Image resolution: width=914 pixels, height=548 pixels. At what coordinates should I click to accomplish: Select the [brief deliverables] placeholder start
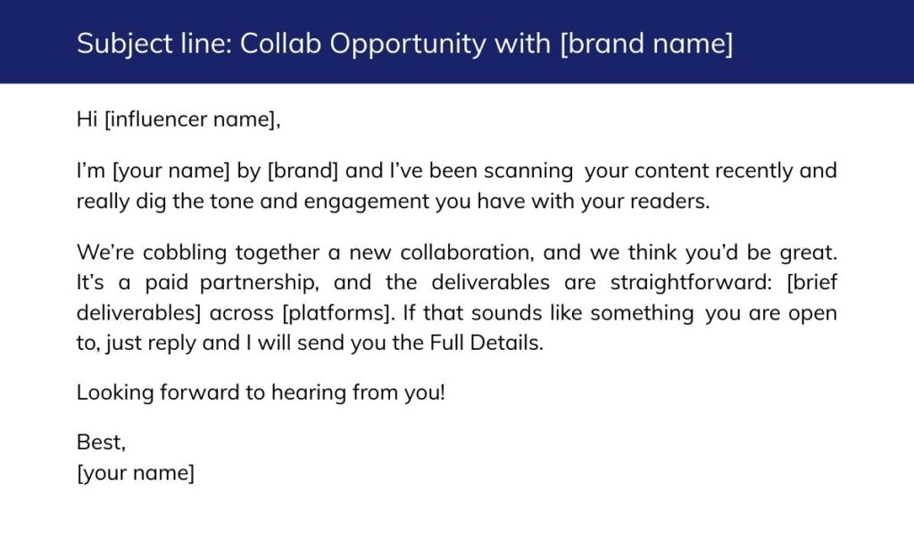click(x=811, y=283)
